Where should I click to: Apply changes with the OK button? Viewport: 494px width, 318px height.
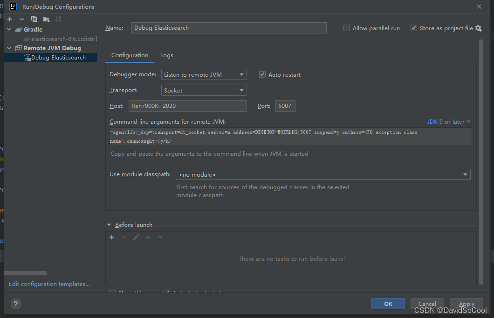(388, 304)
